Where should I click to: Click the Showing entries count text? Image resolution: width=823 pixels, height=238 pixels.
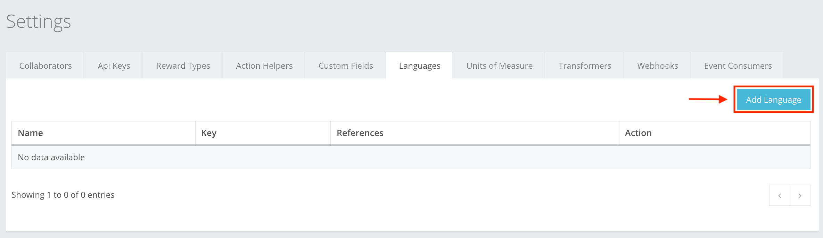coord(63,195)
